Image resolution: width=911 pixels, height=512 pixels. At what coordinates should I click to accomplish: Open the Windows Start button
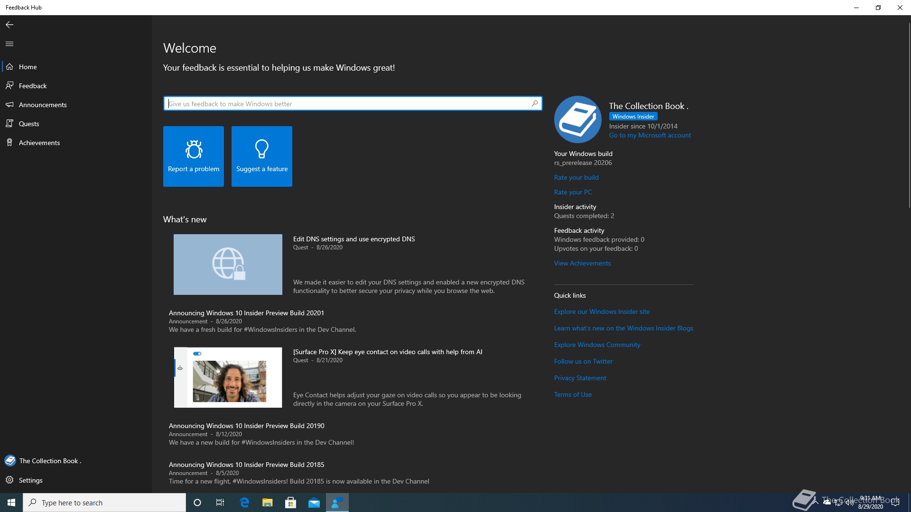11,503
